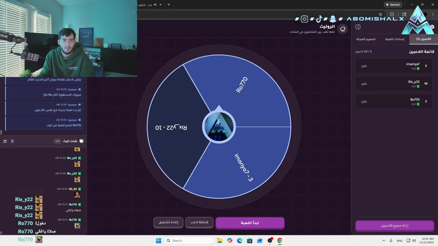Open the volume control in system tray
The width and height of the screenshot is (438, 246).
tap(414, 241)
